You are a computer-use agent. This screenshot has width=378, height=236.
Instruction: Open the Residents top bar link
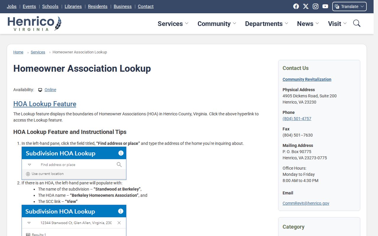click(98, 6)
